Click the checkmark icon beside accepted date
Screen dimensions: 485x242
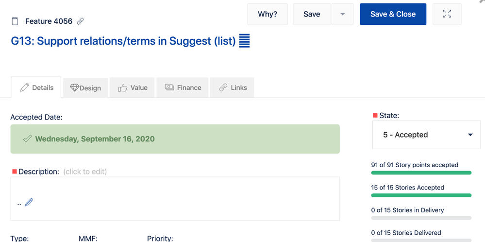28,138
